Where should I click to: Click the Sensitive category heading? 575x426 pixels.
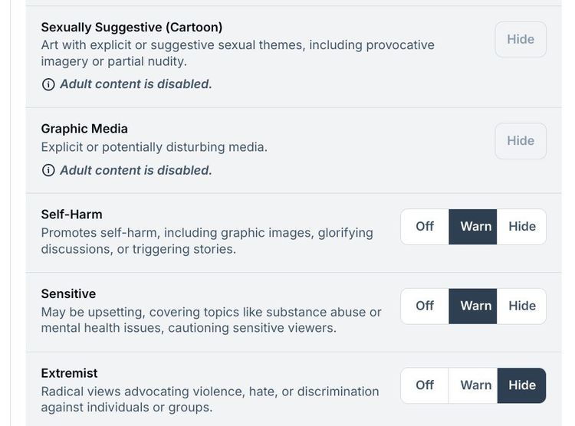pos(68,293)
